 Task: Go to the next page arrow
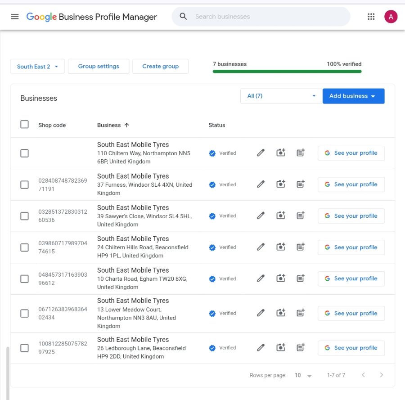click(x=381, y=375)
